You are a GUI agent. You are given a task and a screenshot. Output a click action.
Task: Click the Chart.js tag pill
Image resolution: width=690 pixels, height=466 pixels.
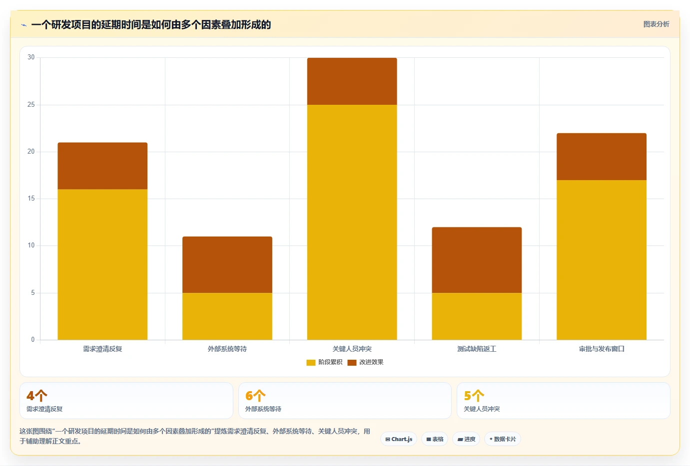pos(399,439)
